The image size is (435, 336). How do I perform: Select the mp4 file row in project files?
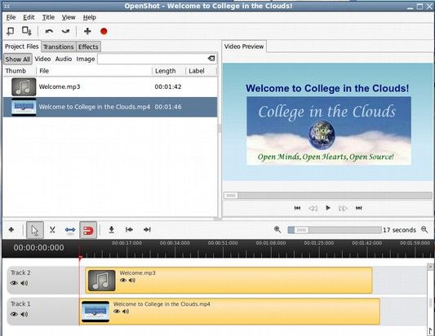(x=110, y=107)
